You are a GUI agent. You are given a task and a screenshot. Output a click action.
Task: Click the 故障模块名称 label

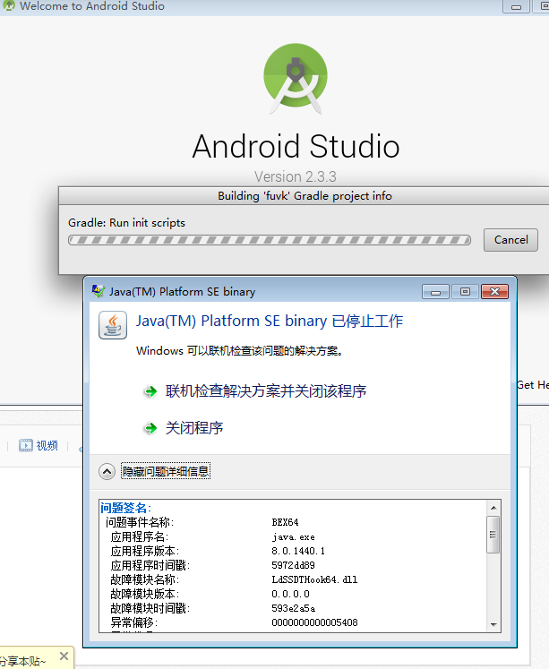pyautogui.click(x=145, y=579)
